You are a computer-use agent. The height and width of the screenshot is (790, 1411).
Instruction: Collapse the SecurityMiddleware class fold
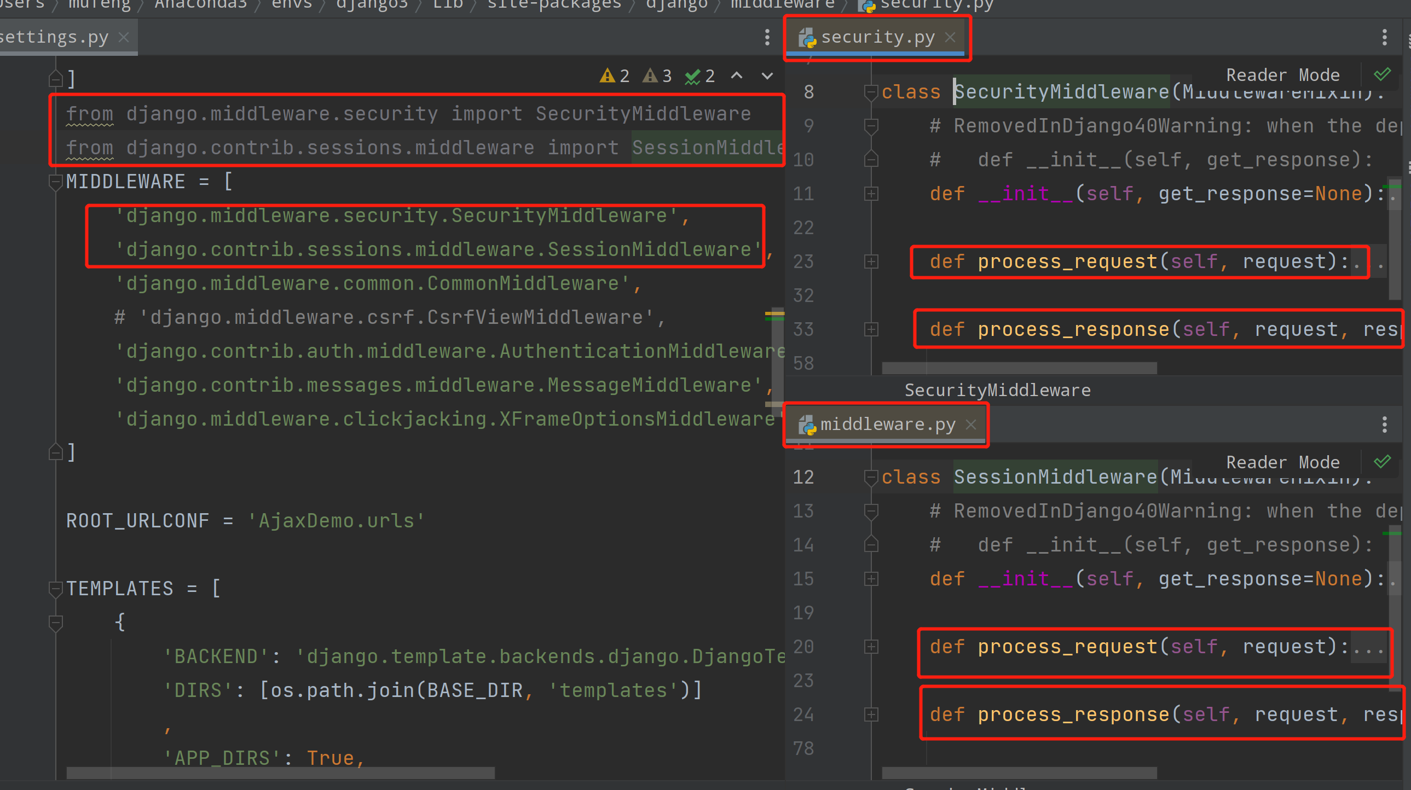(x=871, y=92)
